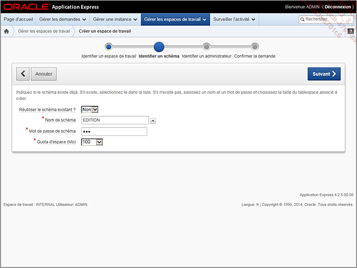
Task: Click the Réutiliser le schéma existant label
Action: 47,109
